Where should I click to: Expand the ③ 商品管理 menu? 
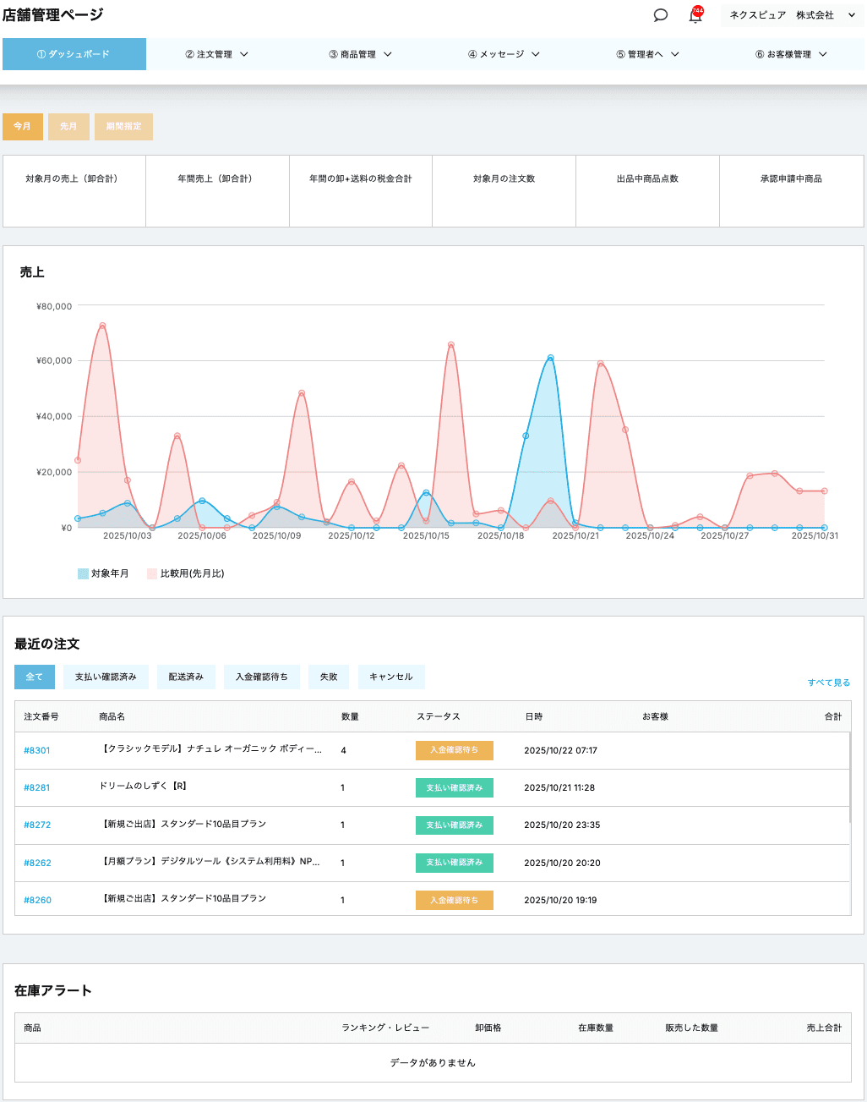click(361, 54)
